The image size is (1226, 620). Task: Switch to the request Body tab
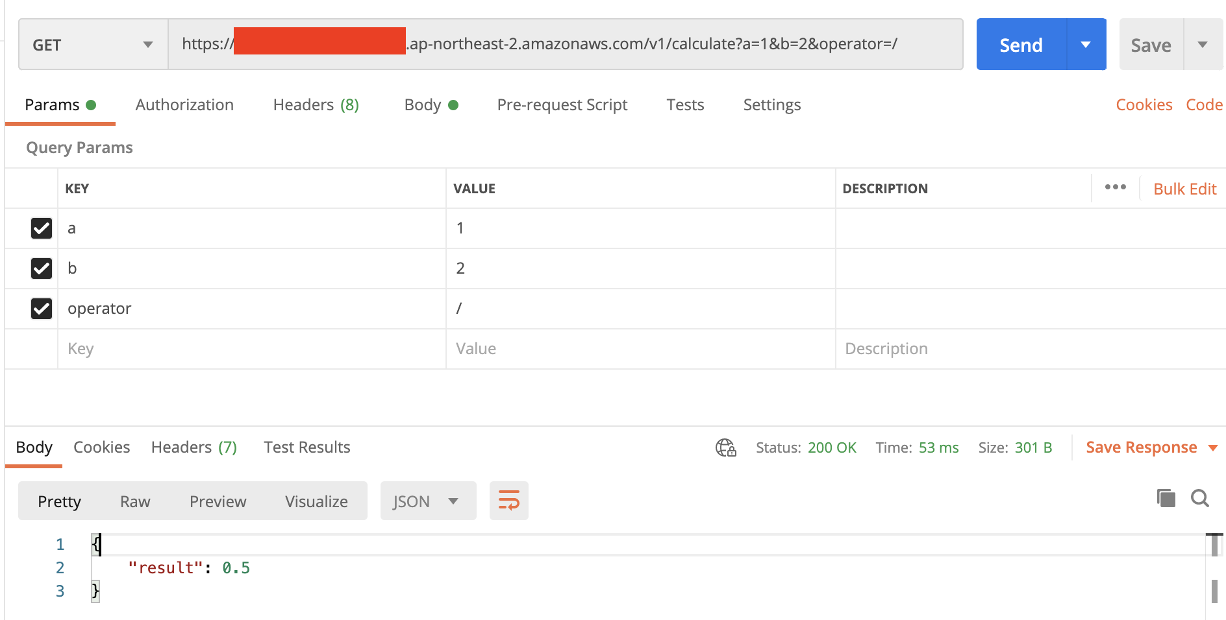(431, 105)
